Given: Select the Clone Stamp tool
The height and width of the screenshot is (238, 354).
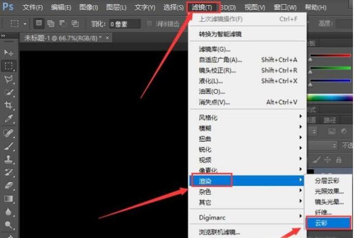Looking at the screenshot, I should click(x=9, y=159).
